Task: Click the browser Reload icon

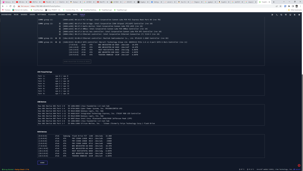Action: 10,6
